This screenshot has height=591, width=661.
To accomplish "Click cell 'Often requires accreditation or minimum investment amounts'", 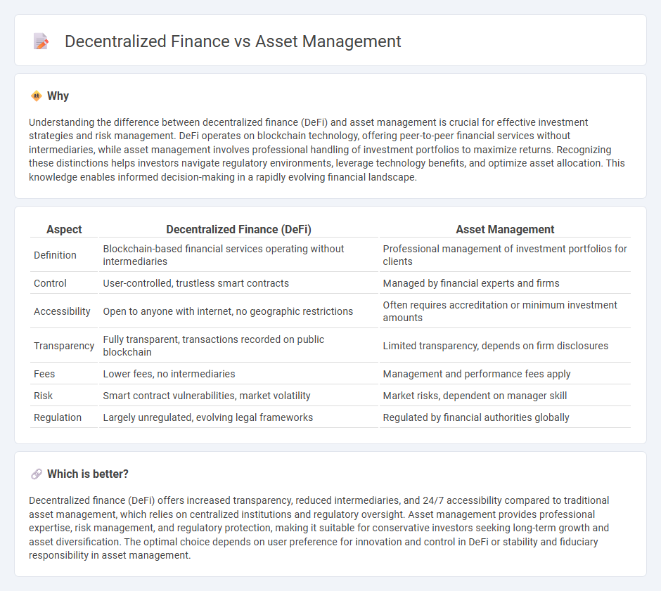I will [x=505, y=311].
